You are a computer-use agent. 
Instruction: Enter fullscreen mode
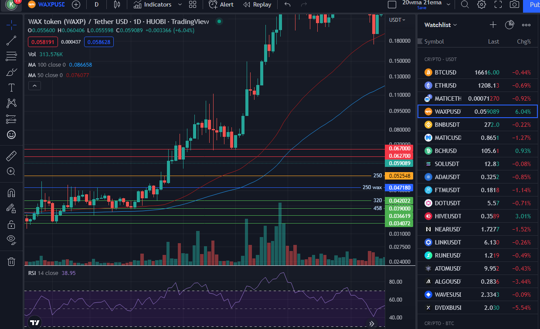(498, 4)
